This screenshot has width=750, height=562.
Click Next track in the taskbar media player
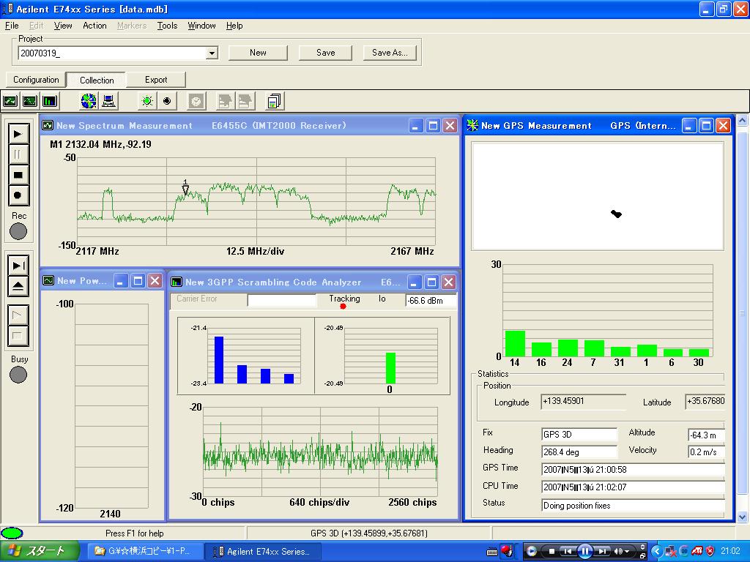point(604,552)
